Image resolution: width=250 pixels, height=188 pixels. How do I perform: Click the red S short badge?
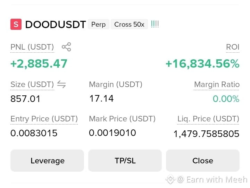(x=16, y=24)
